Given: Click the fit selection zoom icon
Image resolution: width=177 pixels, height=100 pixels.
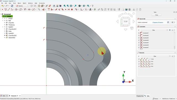Looking at the screenshot, I should [x=68, y=6].
